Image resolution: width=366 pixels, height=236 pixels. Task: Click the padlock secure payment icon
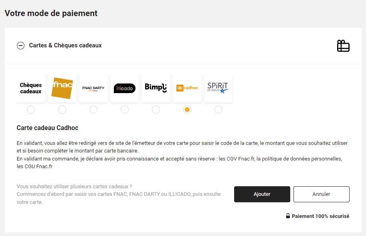288,216
